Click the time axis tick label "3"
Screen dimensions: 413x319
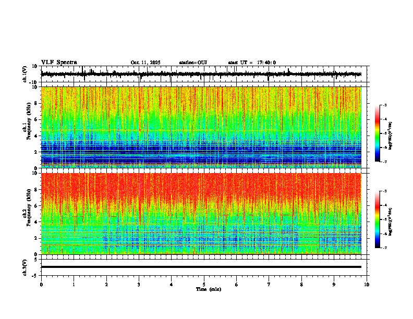[x=139, y=285]
